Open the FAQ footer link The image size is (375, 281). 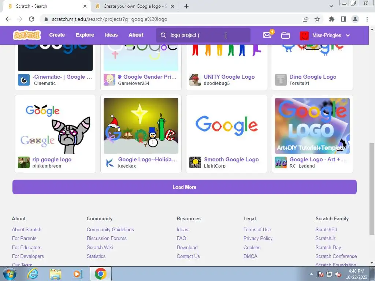(181, 238)
